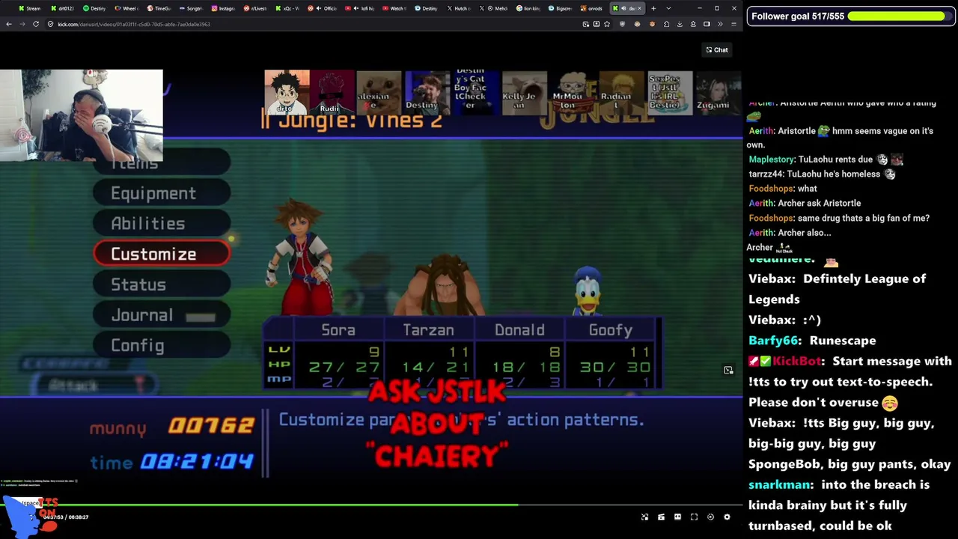The height and width of the screenshot is (539, 958).
Task: Close the active Kick tab
Action: tap(641, 8)
